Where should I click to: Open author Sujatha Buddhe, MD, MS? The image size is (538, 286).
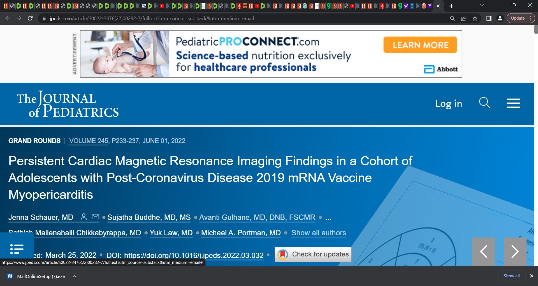click(x=149, y=217)
